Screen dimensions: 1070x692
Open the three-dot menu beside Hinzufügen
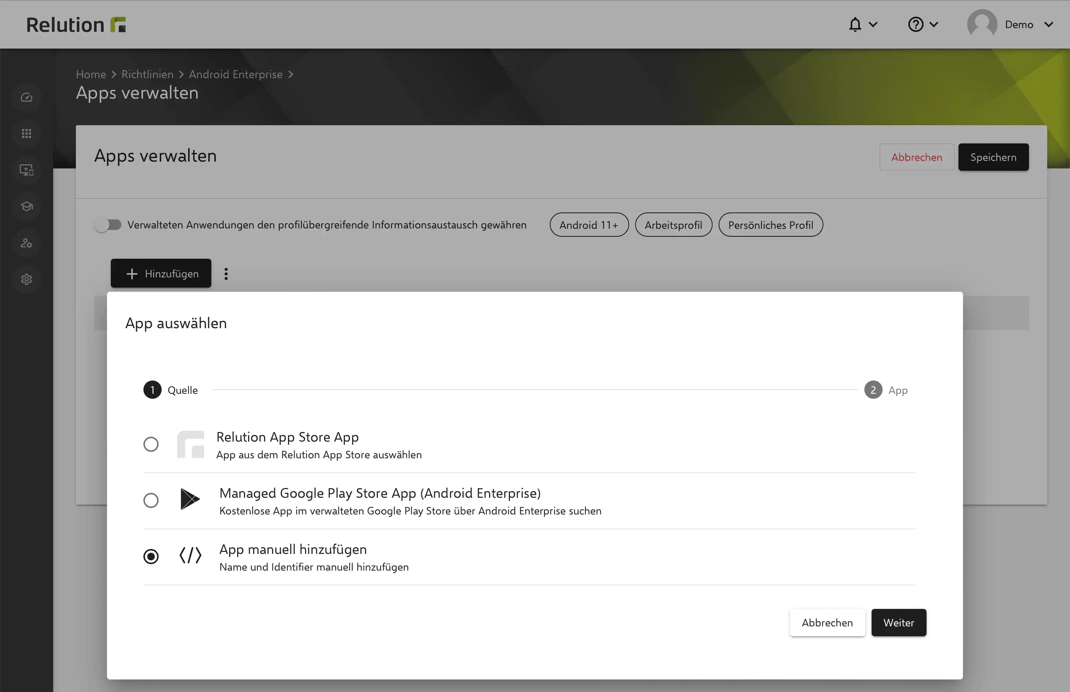[226, 273]
